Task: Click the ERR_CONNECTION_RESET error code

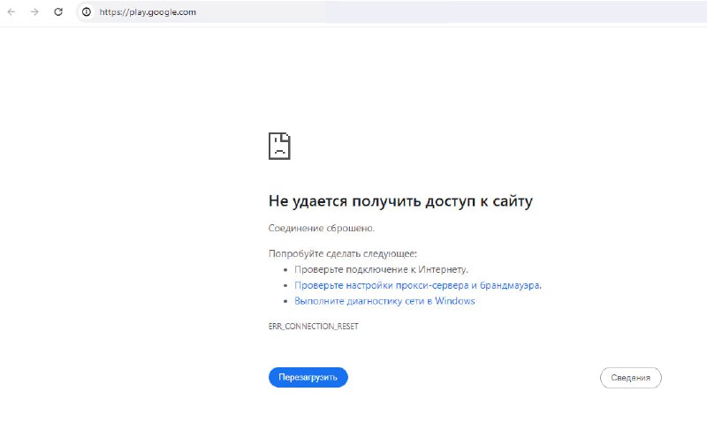Action: tap(314, 326)
